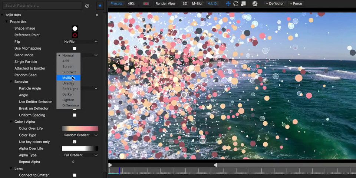The image size is (356, 178).
Task: Collapse the Behavior section
Action: click(11, 82)
